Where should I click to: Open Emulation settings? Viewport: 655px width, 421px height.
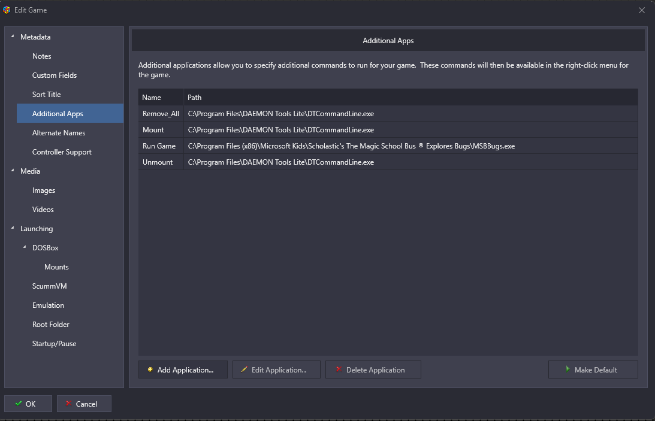click(48, 305)
